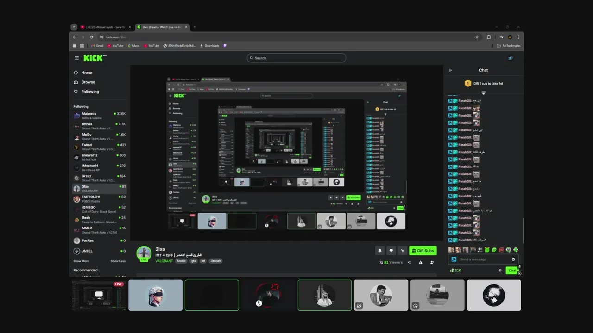Click the Kick search field
Image resolution: width=593 pixels, height=333 pixels.
pos(296,58)
